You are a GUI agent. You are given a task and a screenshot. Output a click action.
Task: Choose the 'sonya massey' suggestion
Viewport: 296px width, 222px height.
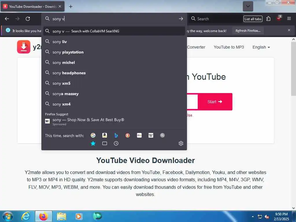[114, 94]
